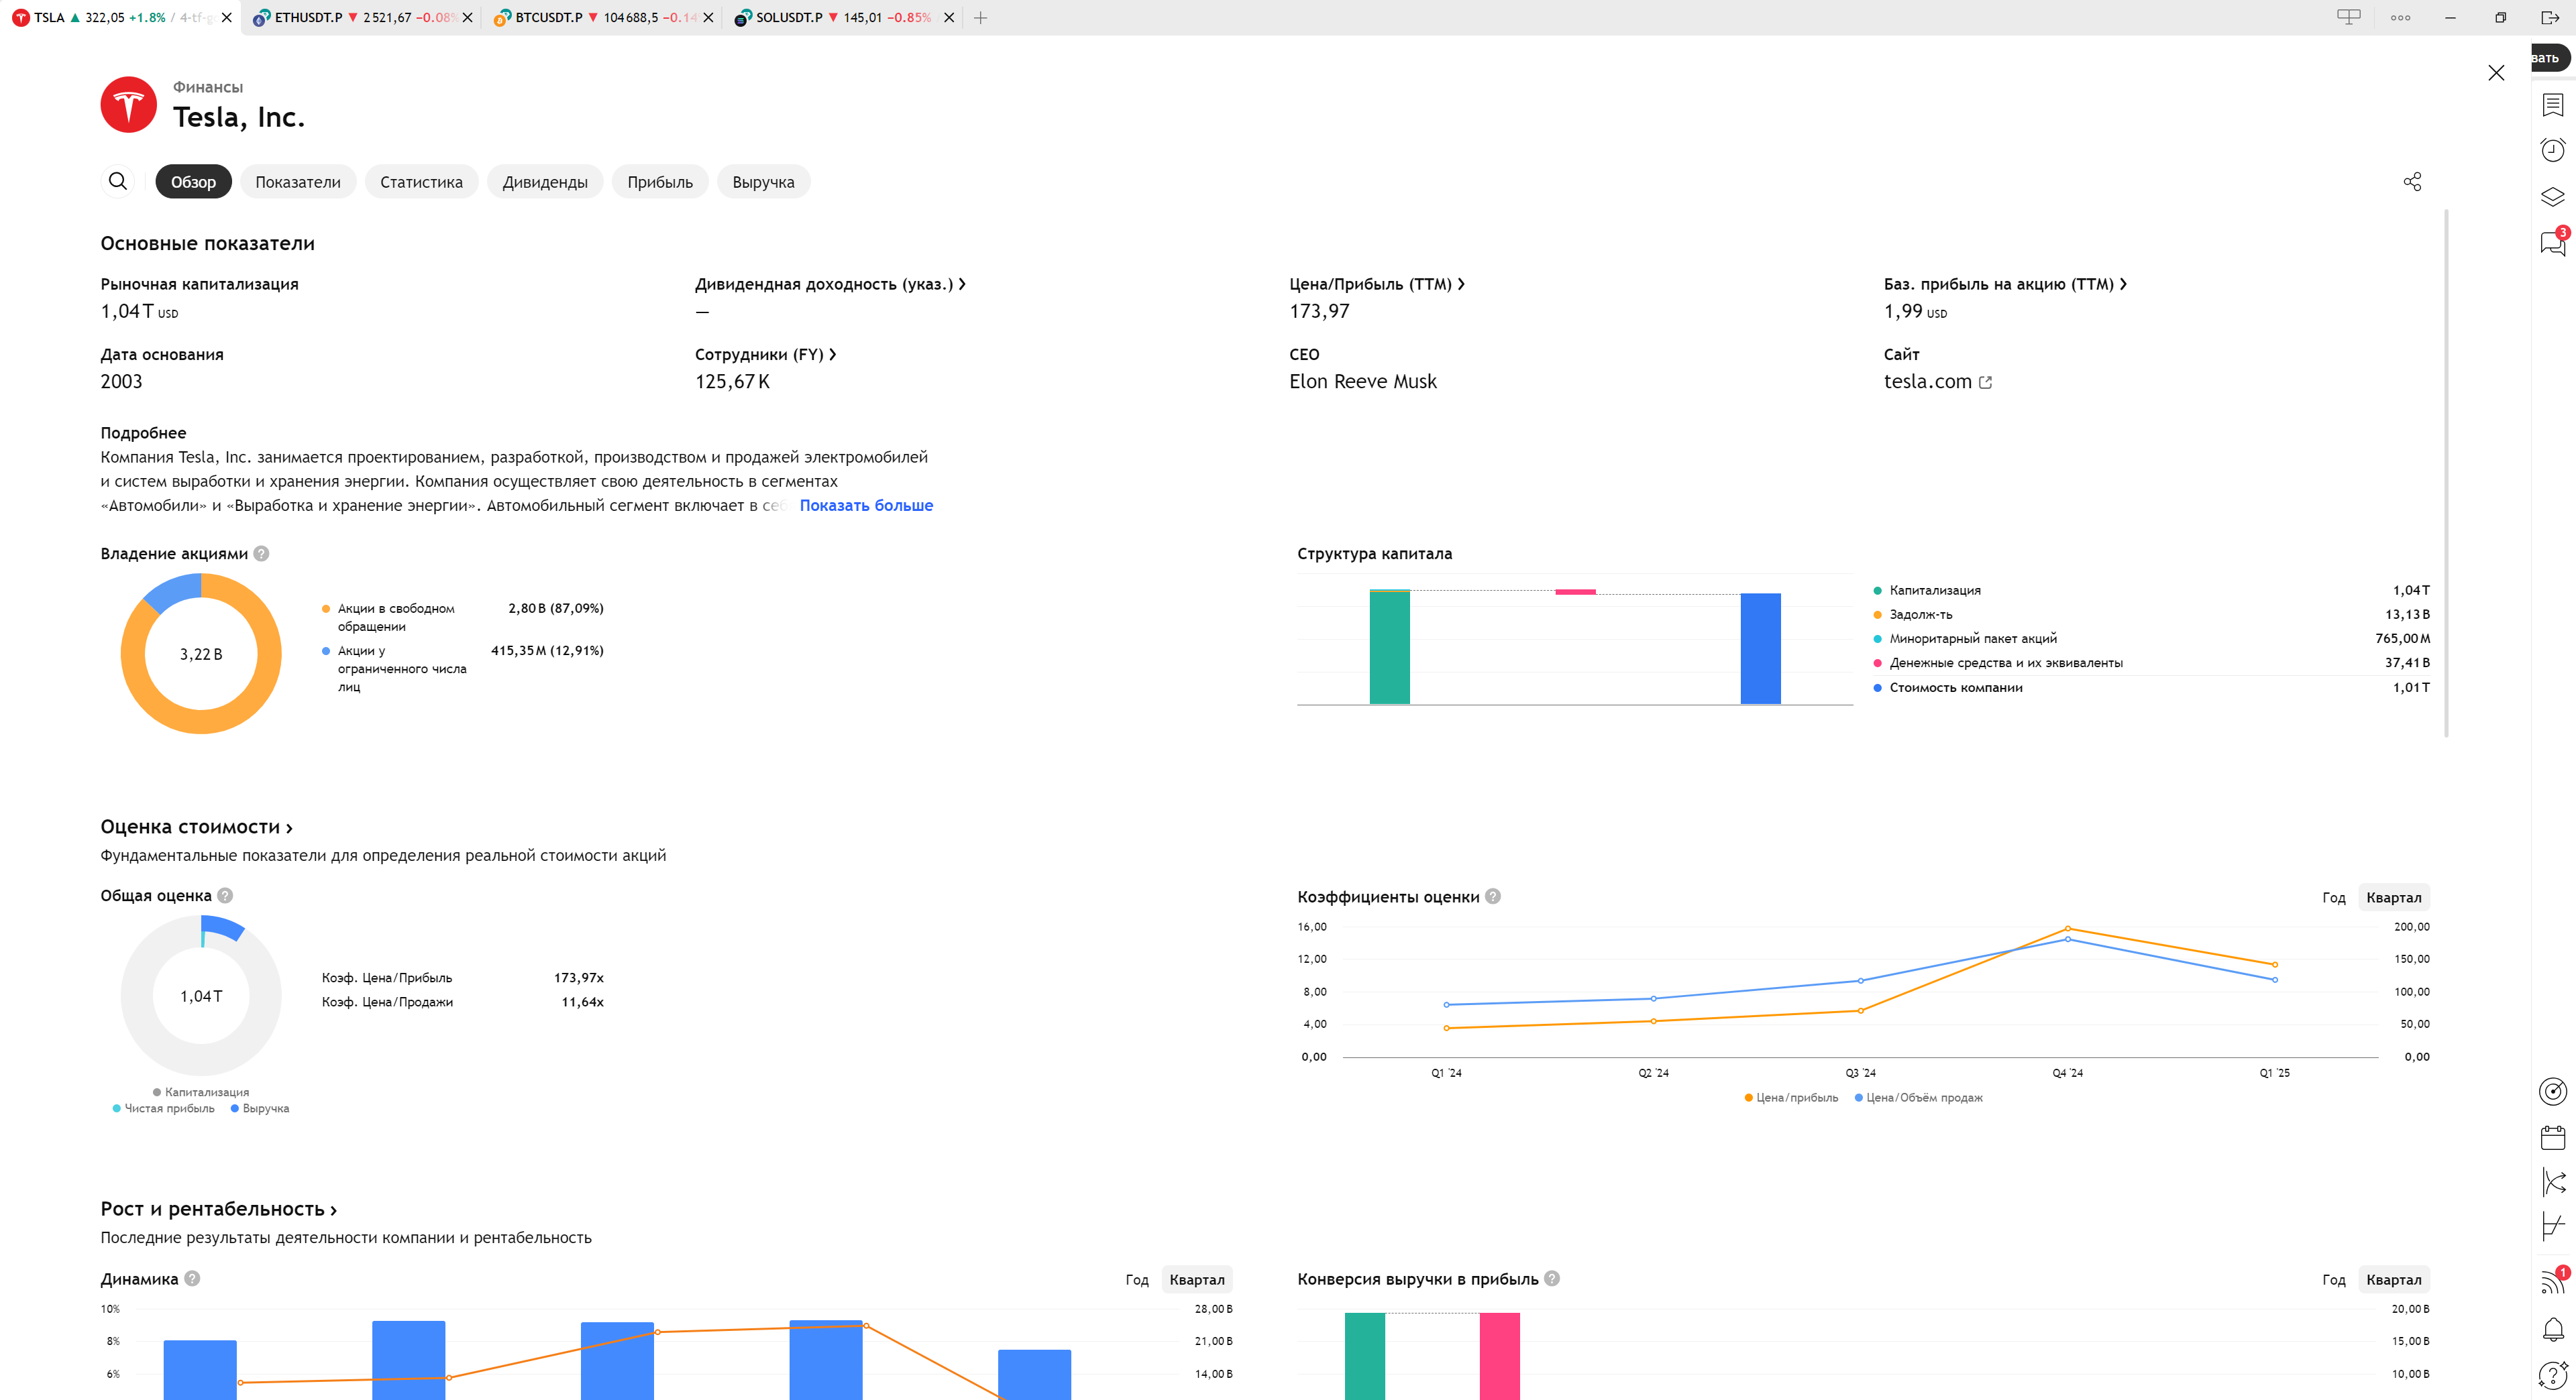
Task: Set Коэффициенты оценки period to Год
Action: coord(2333,897)
